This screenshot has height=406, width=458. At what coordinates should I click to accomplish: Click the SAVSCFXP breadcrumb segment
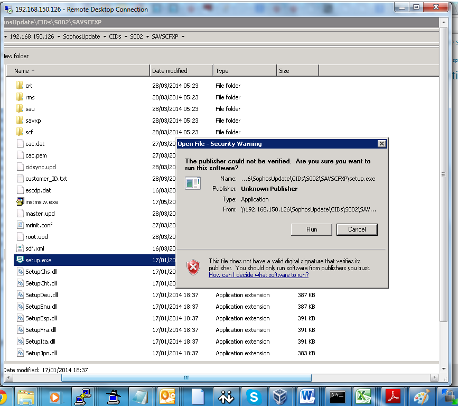click(165, 36)
